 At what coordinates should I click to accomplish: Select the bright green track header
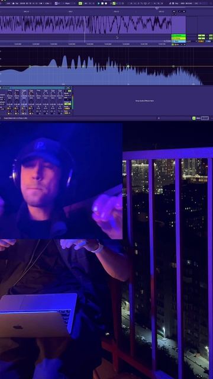click(x=179, y=36)
